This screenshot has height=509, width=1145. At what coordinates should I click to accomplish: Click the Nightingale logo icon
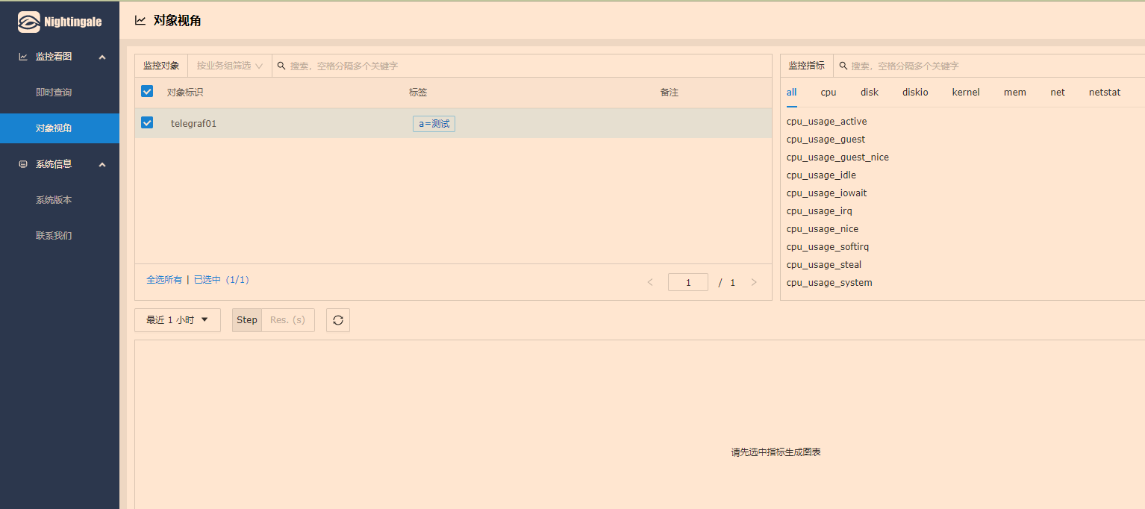coord(29,22)
